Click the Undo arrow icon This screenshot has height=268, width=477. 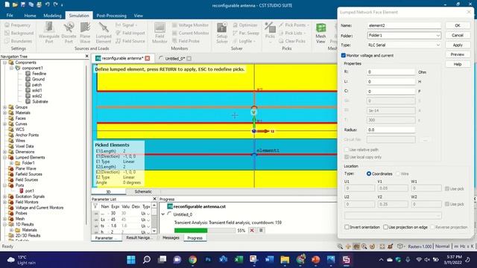pos(48,4)
